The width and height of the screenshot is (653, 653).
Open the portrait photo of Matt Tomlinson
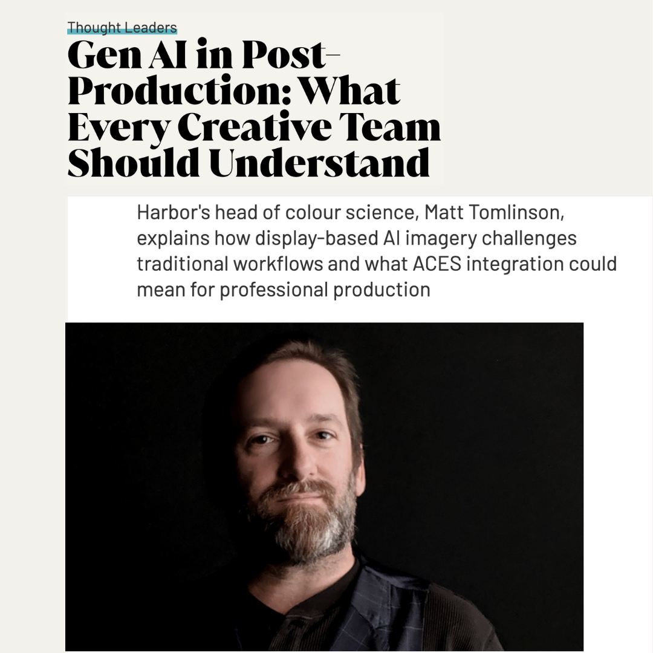(325, 487)
